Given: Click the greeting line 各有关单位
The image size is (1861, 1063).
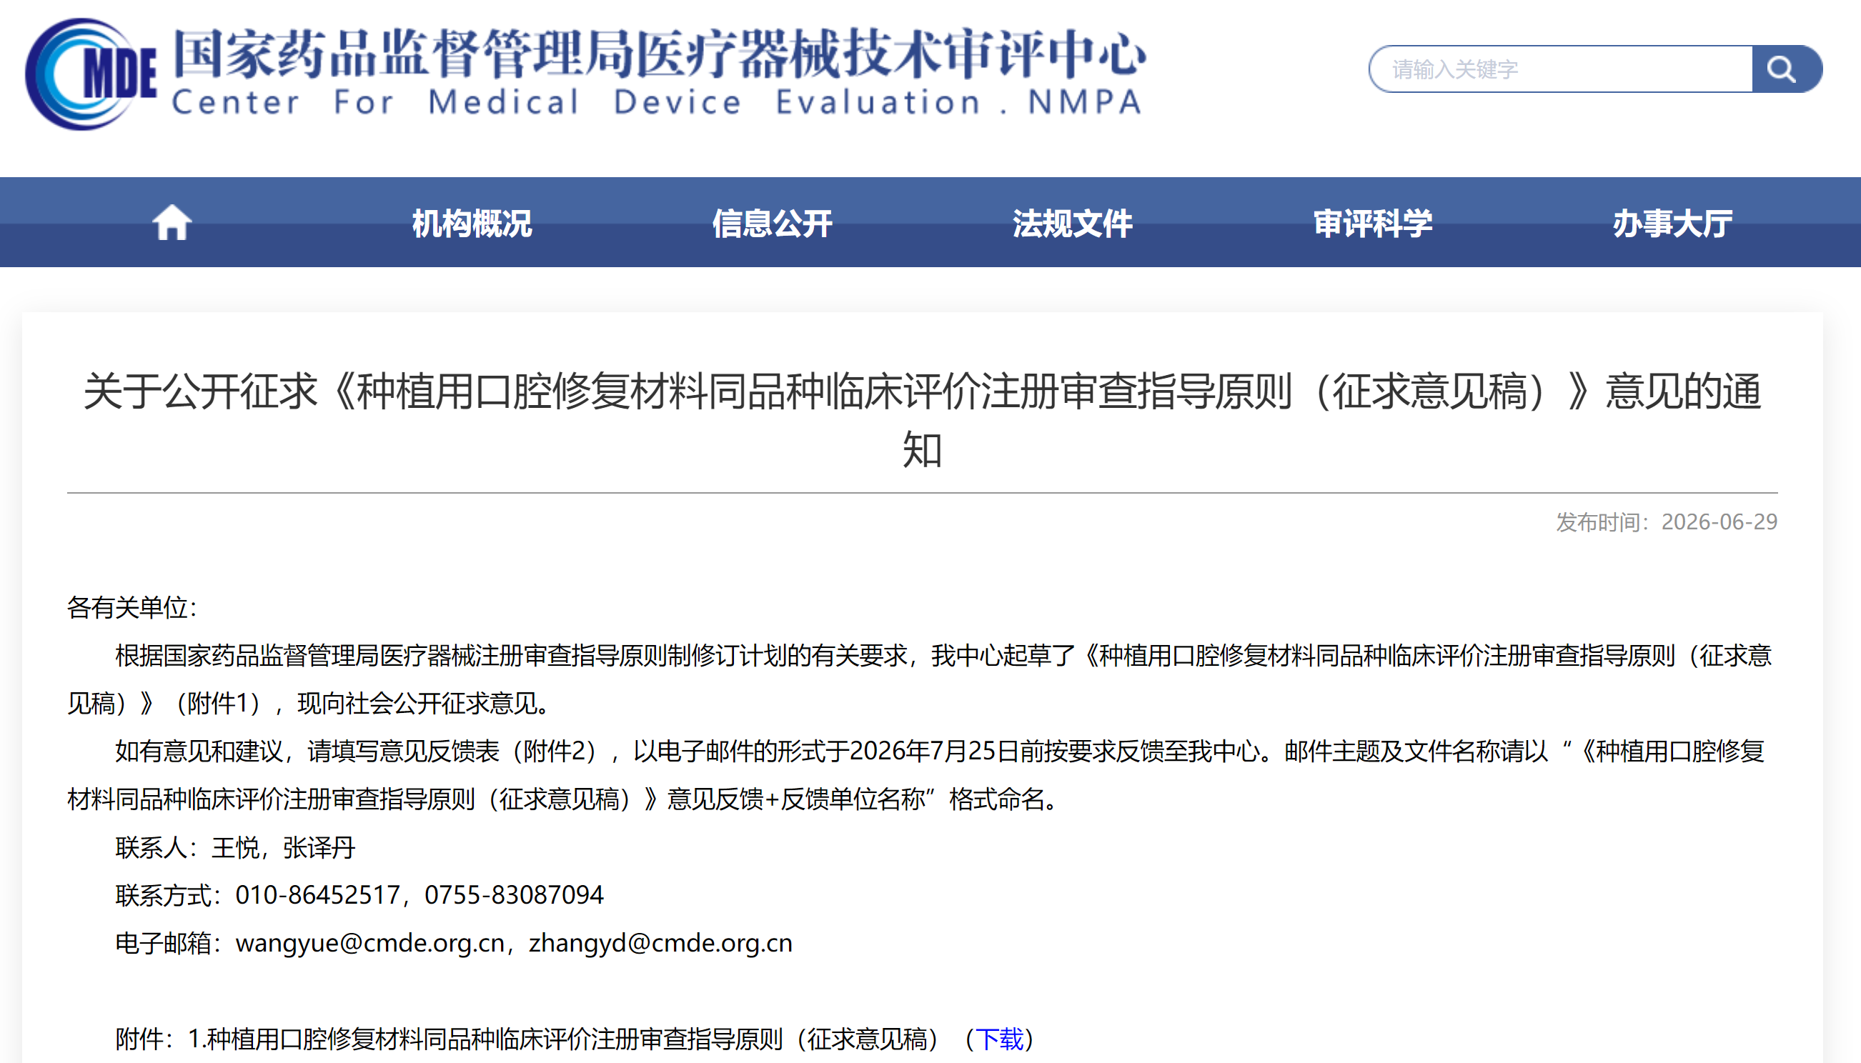Looking at the screenshot, I should pos(132,607).
